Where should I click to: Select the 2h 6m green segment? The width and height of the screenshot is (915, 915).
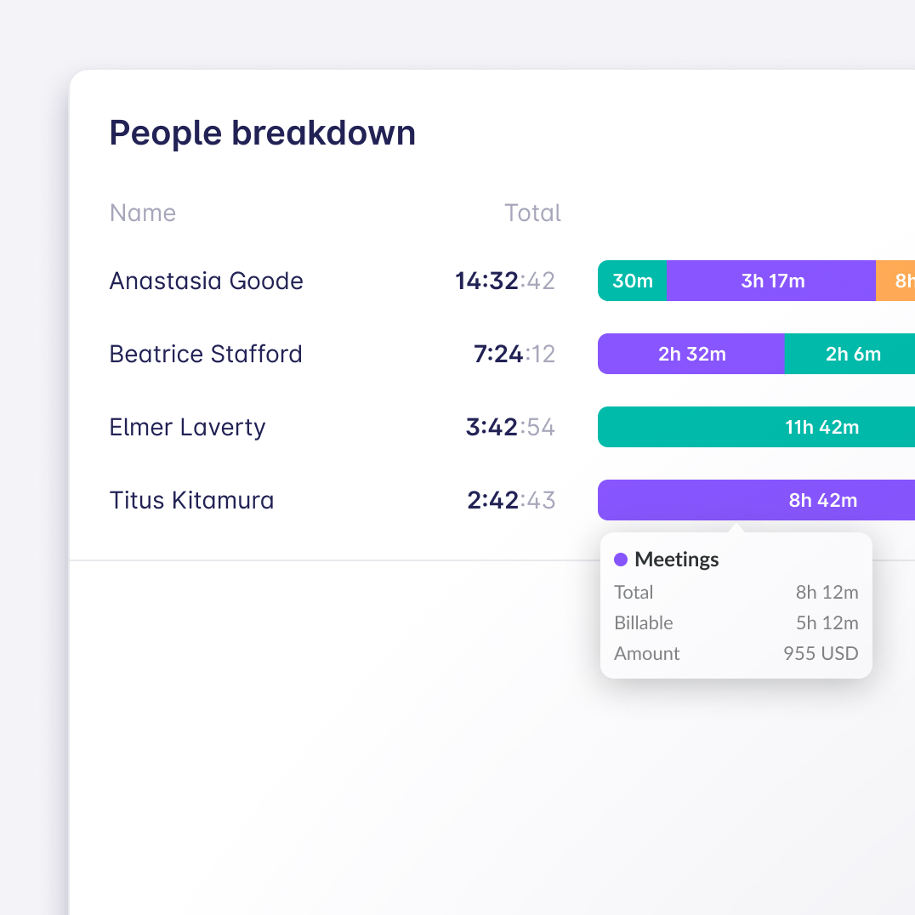coord(850,354)
